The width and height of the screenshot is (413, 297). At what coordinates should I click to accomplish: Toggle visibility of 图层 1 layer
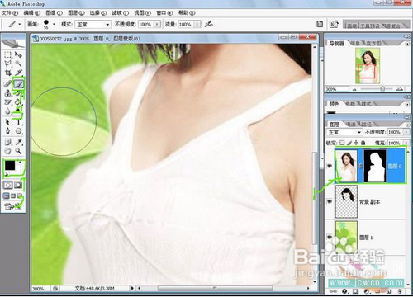330,237
